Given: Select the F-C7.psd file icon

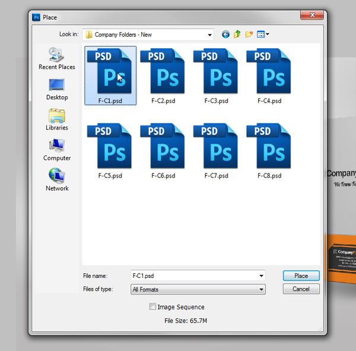Looking at the screenshot, I should (215, 146).
